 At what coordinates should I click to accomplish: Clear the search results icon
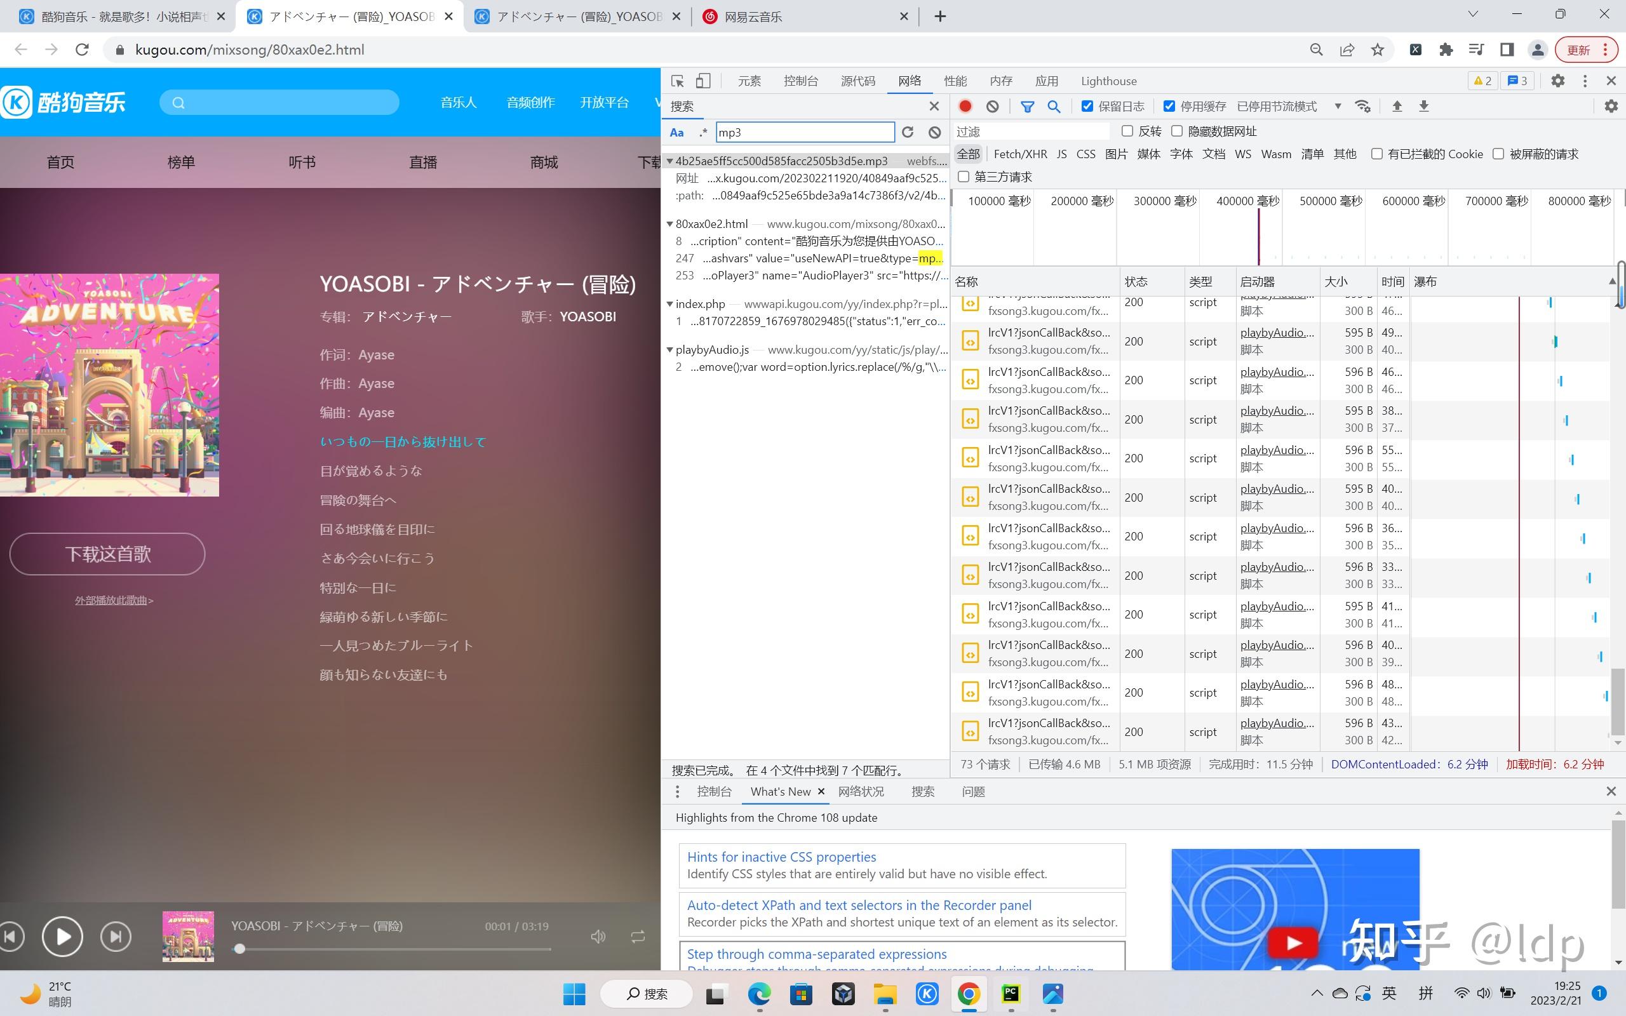934,132
